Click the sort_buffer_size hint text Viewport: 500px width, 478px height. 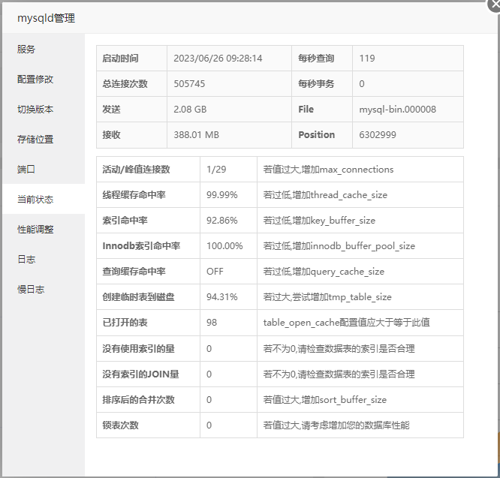(x=324, y=400)
